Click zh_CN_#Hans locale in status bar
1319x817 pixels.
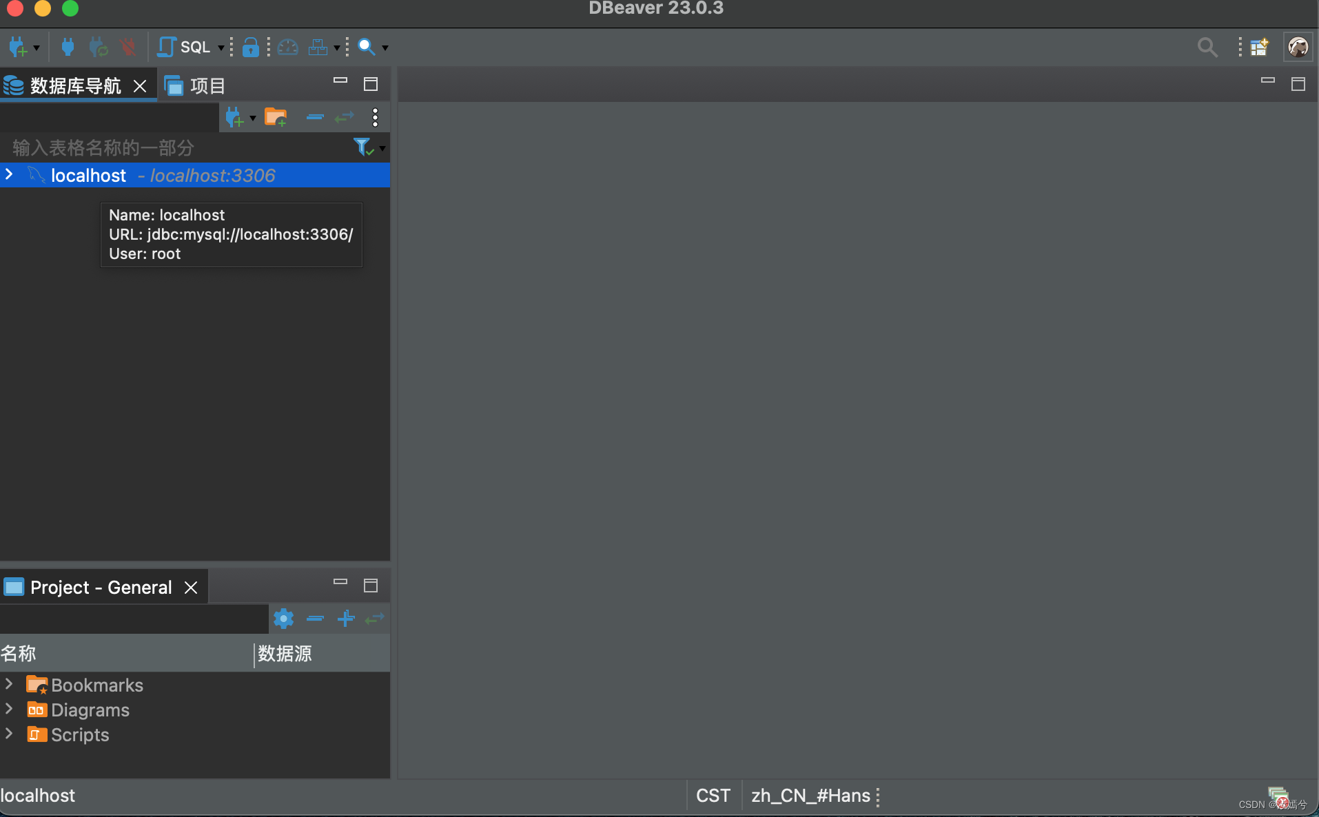point(810,796)
